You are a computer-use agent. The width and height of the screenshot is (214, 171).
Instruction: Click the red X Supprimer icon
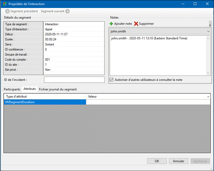click(136, 24)
